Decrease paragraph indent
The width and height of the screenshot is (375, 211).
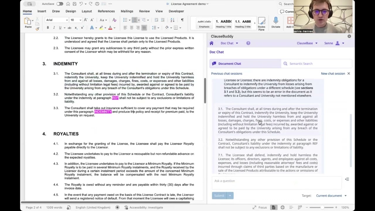156,20
